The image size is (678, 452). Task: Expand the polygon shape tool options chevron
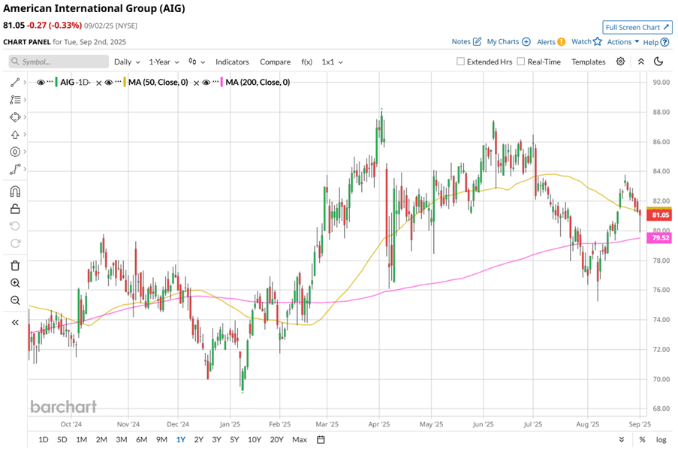click(x=25, y=117)
